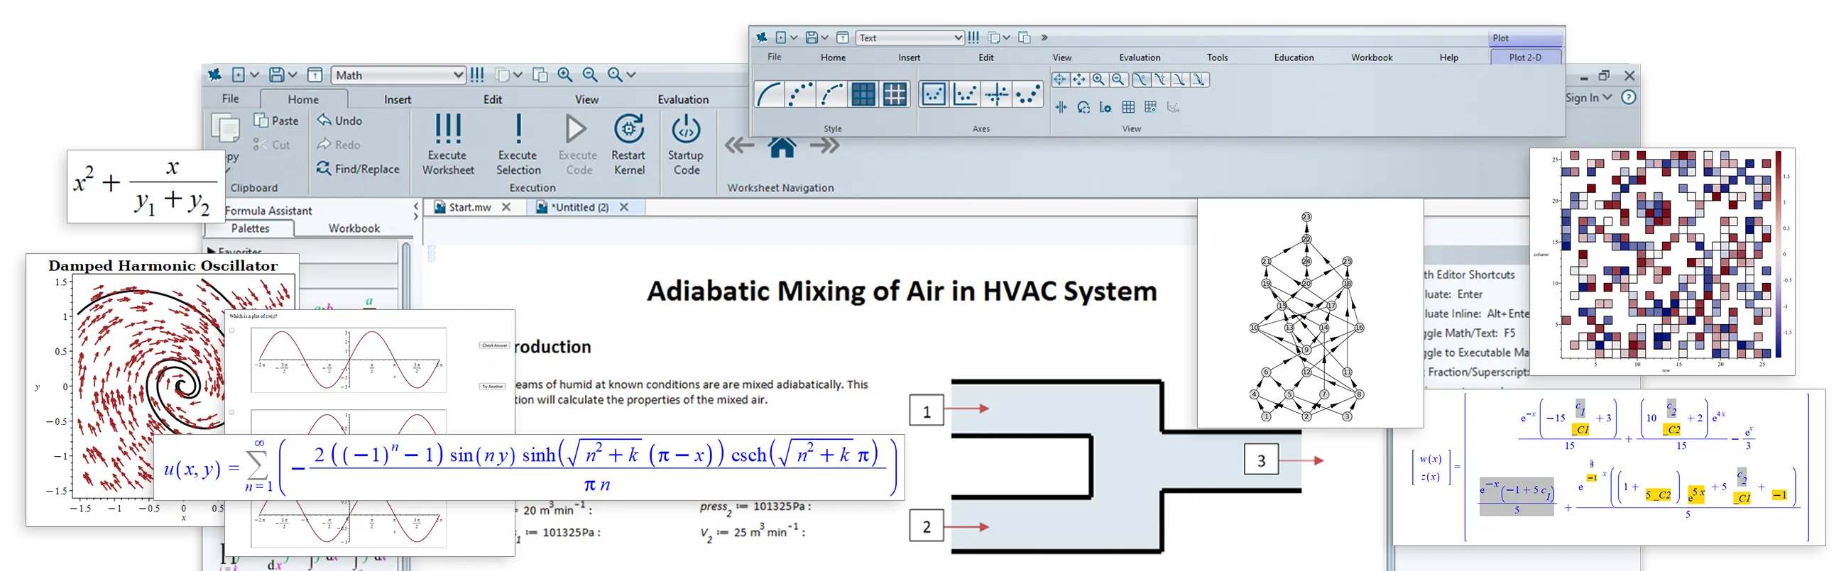Image resolution: width=1846 pixels, height=571 pixels.
Task: Click the Find/Replace tool
Action: click(359, 169)
